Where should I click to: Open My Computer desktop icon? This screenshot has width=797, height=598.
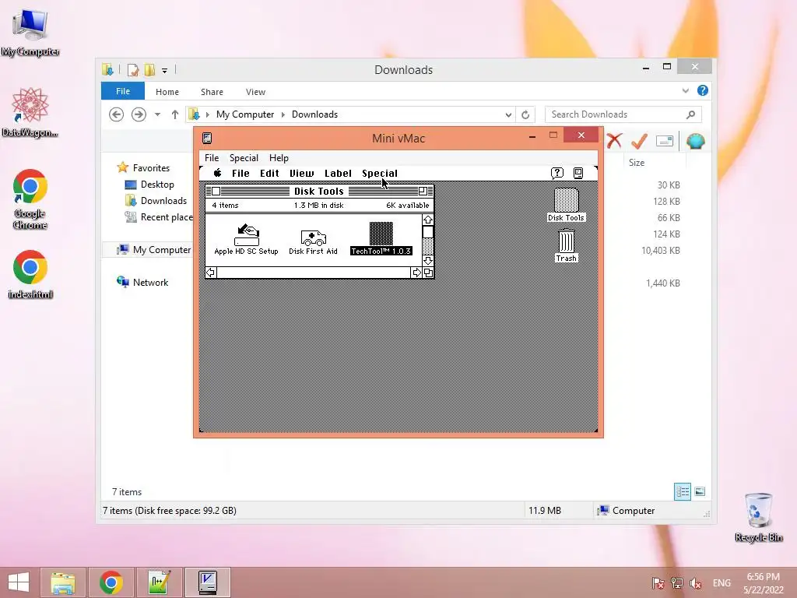click(30, 32)
